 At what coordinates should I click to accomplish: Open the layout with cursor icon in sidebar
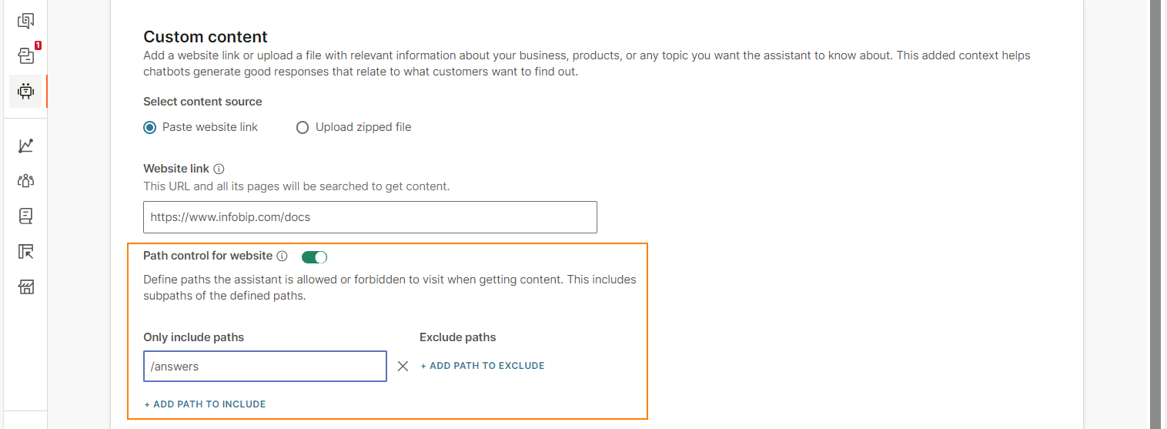(25, 252)
